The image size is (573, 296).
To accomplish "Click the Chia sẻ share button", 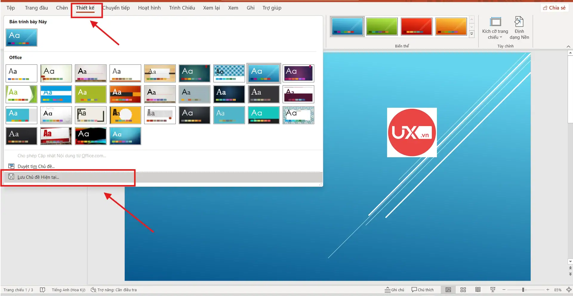I will [554, 8].
